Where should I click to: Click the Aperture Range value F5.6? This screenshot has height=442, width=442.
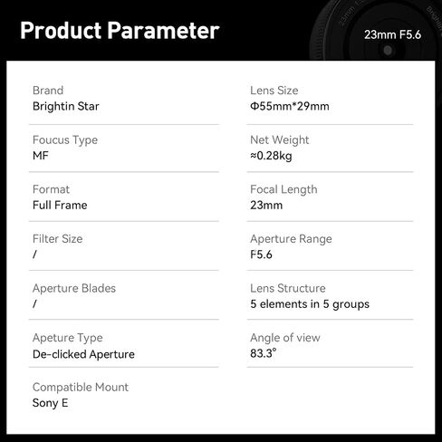click(x=261, y=255)
